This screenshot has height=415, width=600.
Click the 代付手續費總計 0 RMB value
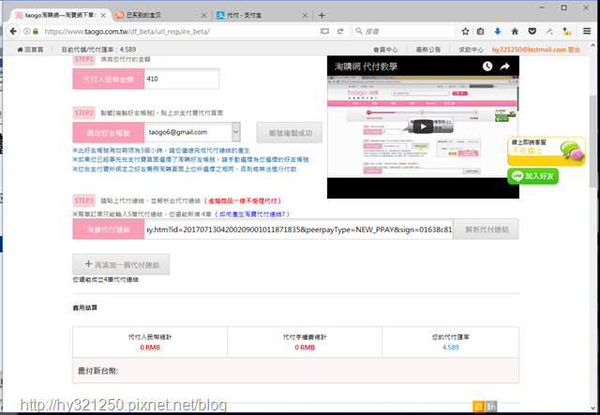click(305, 348)
